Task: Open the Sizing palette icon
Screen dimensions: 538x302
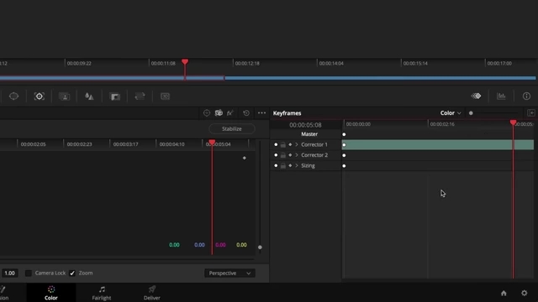Action: tap(140, 96)
